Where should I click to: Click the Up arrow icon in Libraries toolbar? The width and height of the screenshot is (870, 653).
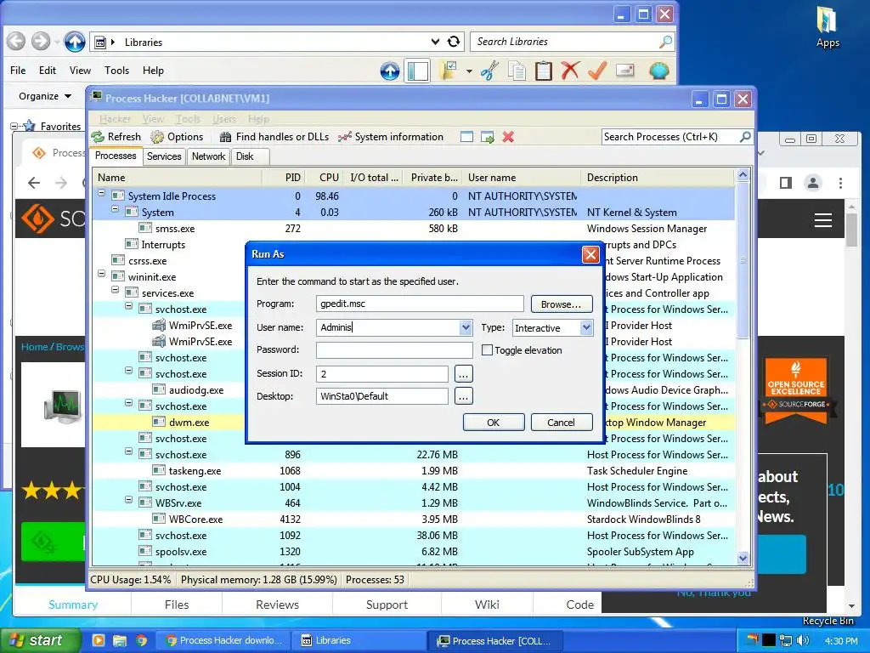click(390, 71)
